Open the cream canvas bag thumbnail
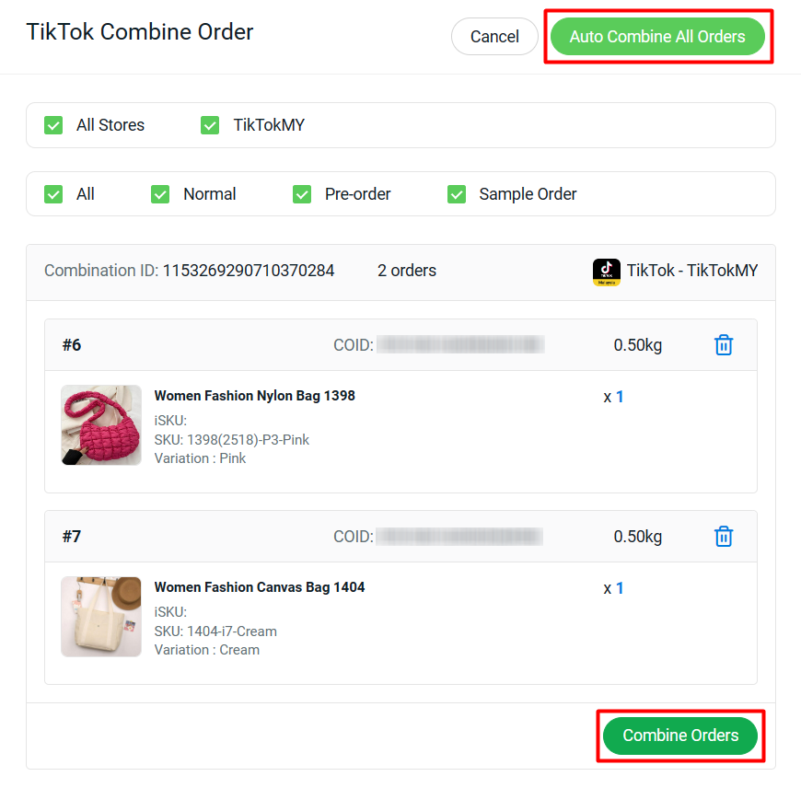The width and height of the screenshot is (801, 811). pyautogui.click(x=101, y=617)
